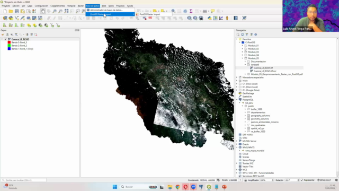Select the yellow Map Tips bubble icon
The width and height of the screenshot is (339, 191).
pyautogui.click(x=213, y=11)
